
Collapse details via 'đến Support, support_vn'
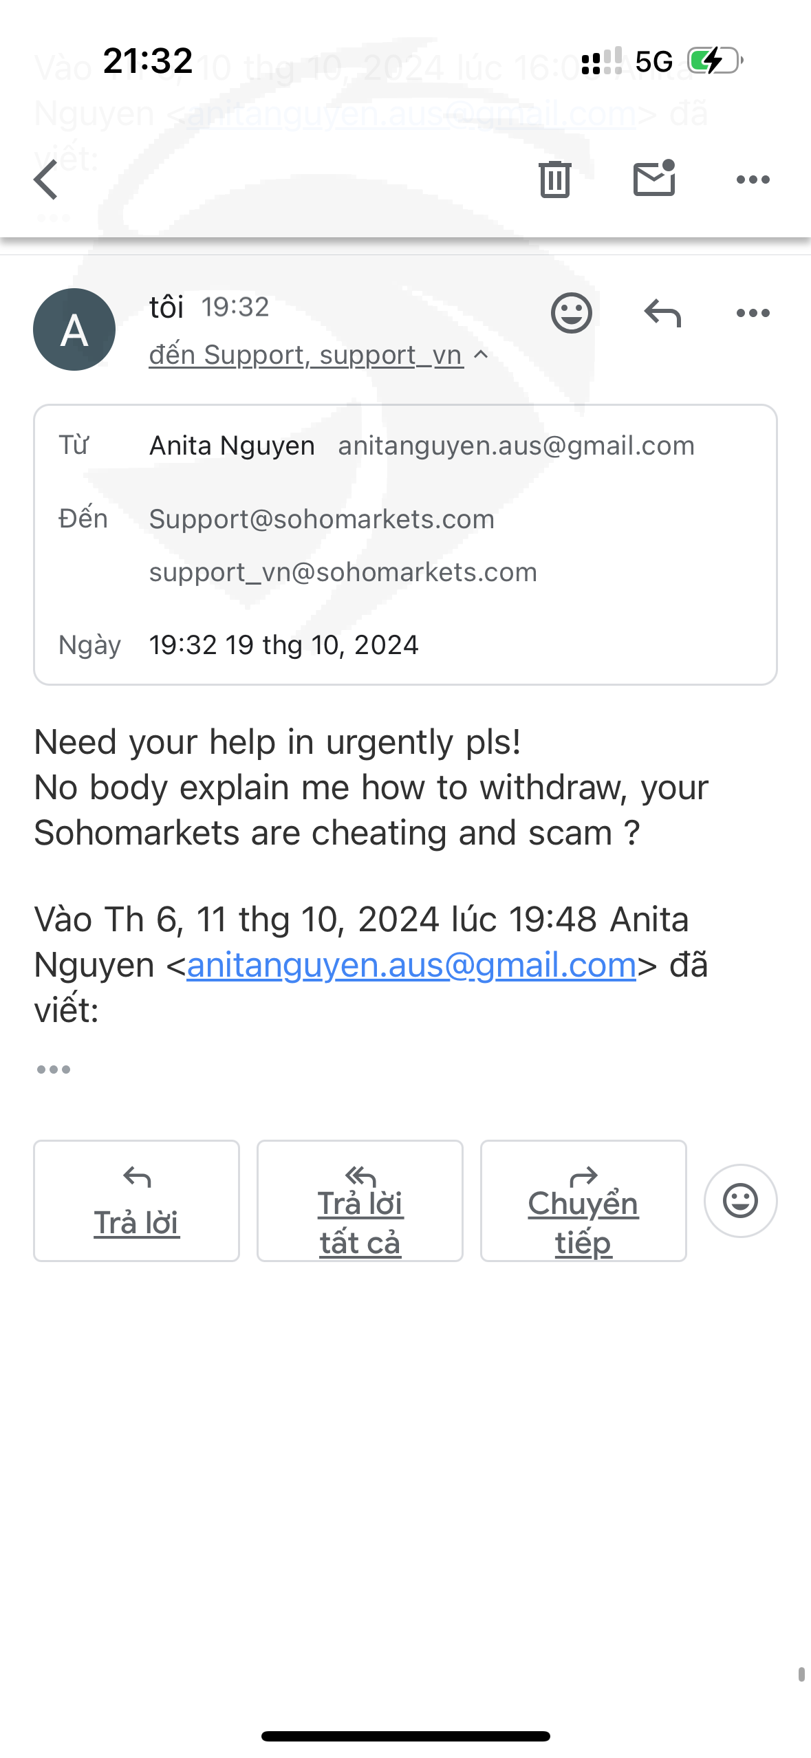coord(305,355)
